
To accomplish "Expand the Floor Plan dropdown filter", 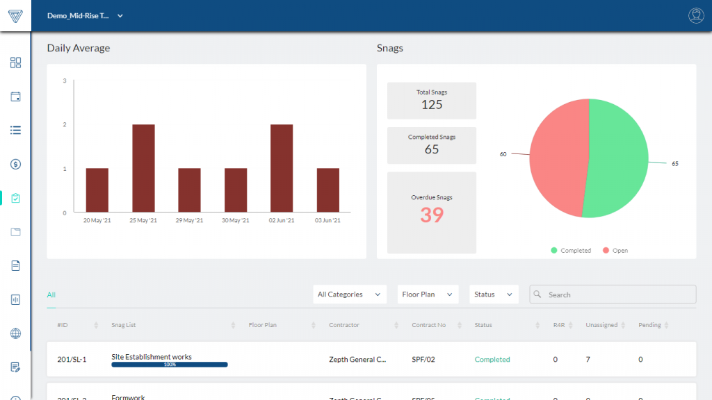I will pyautogui.click(x=428, y=294).
